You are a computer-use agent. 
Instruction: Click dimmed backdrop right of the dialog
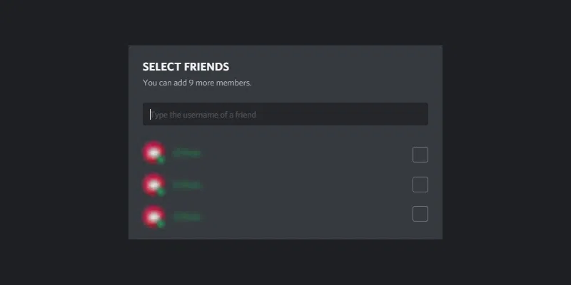pos(507,142)
